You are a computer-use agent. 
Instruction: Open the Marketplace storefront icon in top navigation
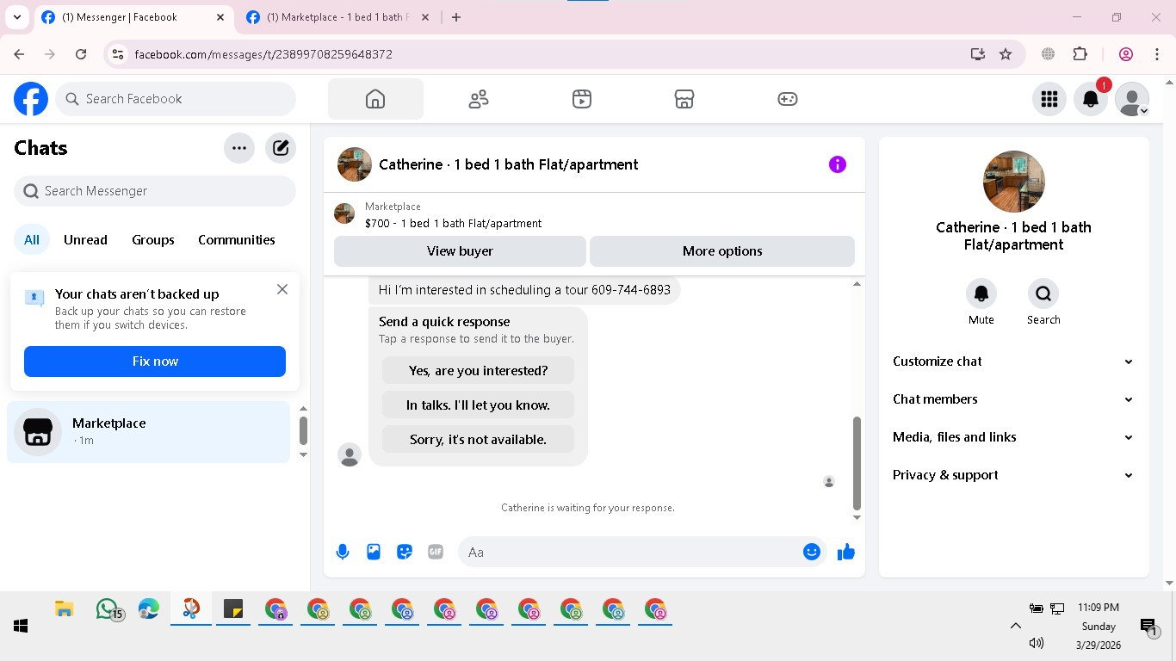pos(684,99)
